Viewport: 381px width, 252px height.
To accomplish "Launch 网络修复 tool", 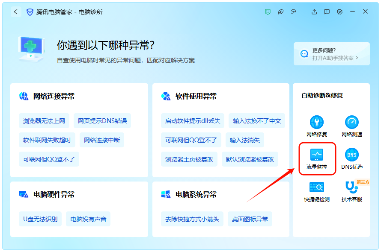I will click(x=317, y=126).
